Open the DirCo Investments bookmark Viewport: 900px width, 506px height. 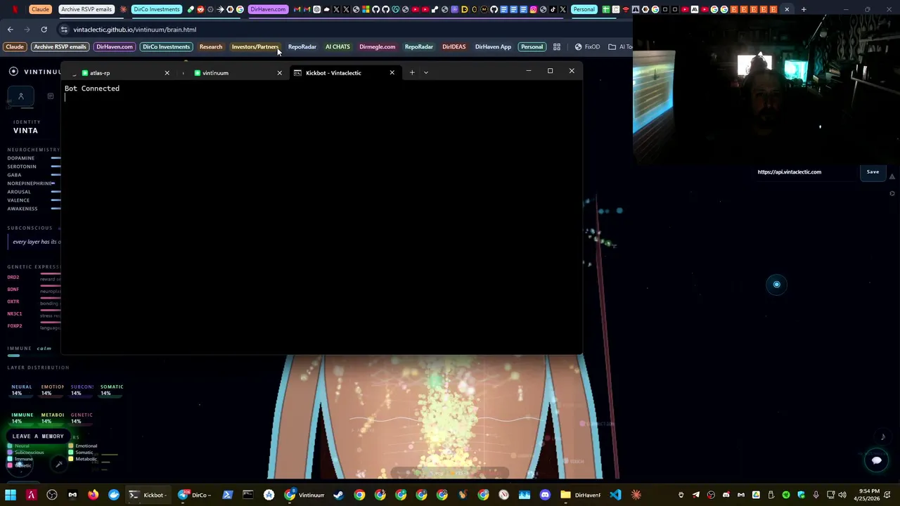pyautogui.click(x=166, y=47)
